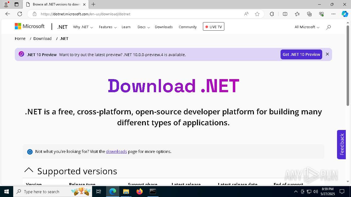This screenshot has width=351, height=197.
Task: Open the Learn menu item
Action: pos(126,27)
